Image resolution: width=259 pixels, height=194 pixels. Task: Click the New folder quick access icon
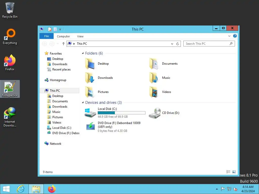(x=55, y=29)
